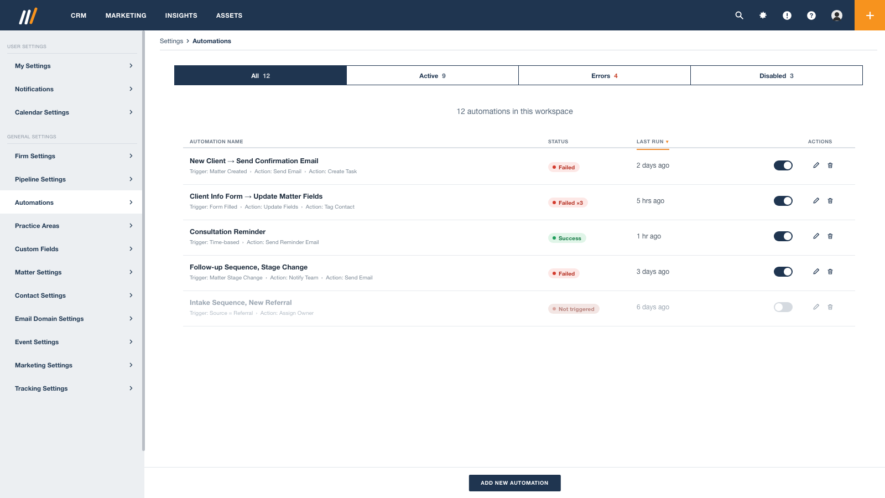Open the help question mark icon
885x498 pixels.
click(811, 15)
